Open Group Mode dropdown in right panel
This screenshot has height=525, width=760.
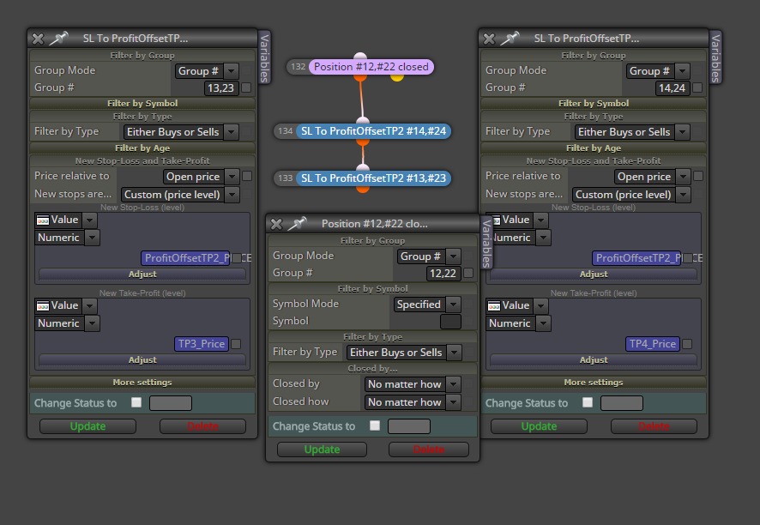[x=683, y=71]
